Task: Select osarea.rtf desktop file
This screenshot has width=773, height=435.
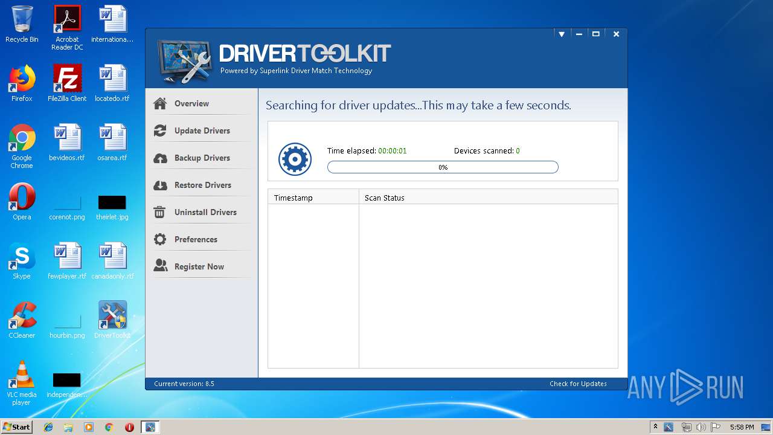Action: (112, 143)
